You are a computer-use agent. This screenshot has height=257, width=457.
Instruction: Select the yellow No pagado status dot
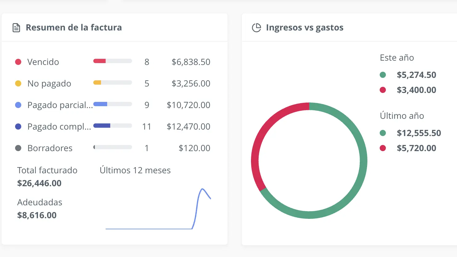pyautogui.click(x=18, y=83)
